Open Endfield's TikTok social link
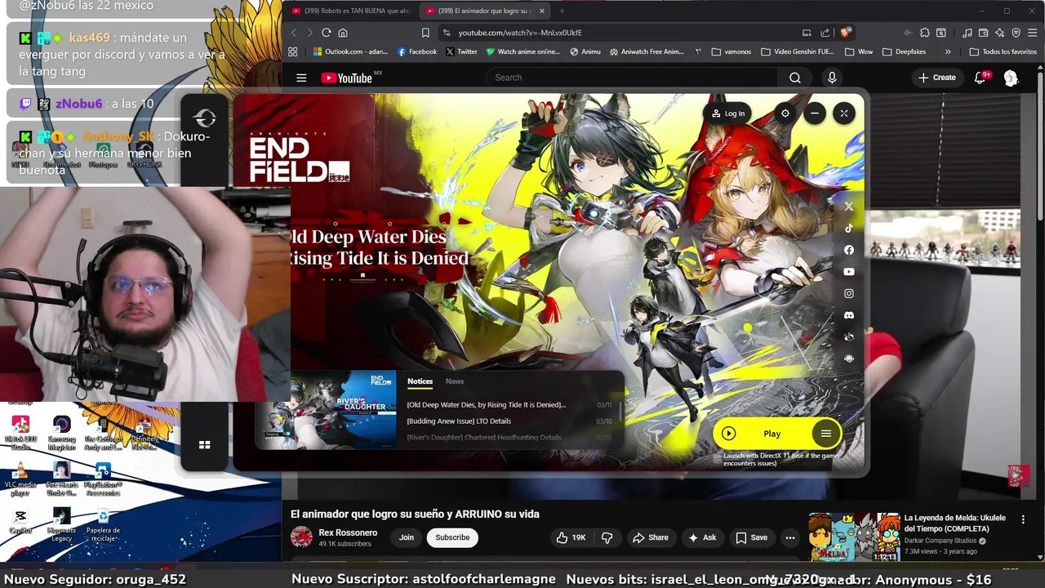The width and height of the screenshot is (1045, 588). coord(849,229)
